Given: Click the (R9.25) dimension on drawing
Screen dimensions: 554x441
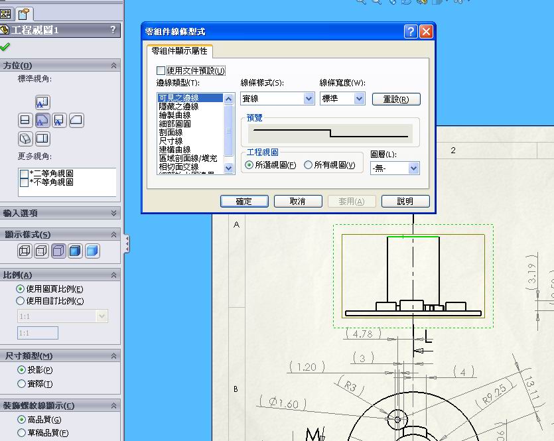Looking at the screenshot, I should click(495, 394).
